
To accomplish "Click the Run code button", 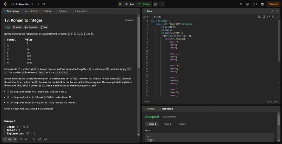I will (129, 4).
